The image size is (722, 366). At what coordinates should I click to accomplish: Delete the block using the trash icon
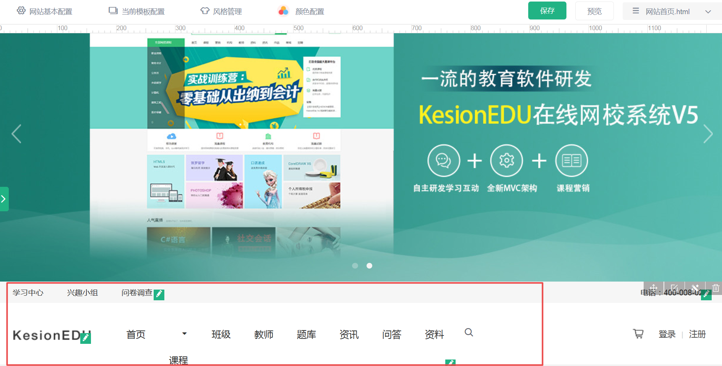716,287
